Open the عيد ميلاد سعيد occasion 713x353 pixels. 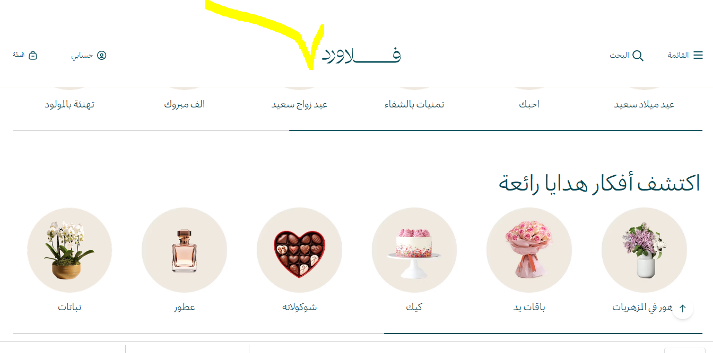(x=644, y=104)
